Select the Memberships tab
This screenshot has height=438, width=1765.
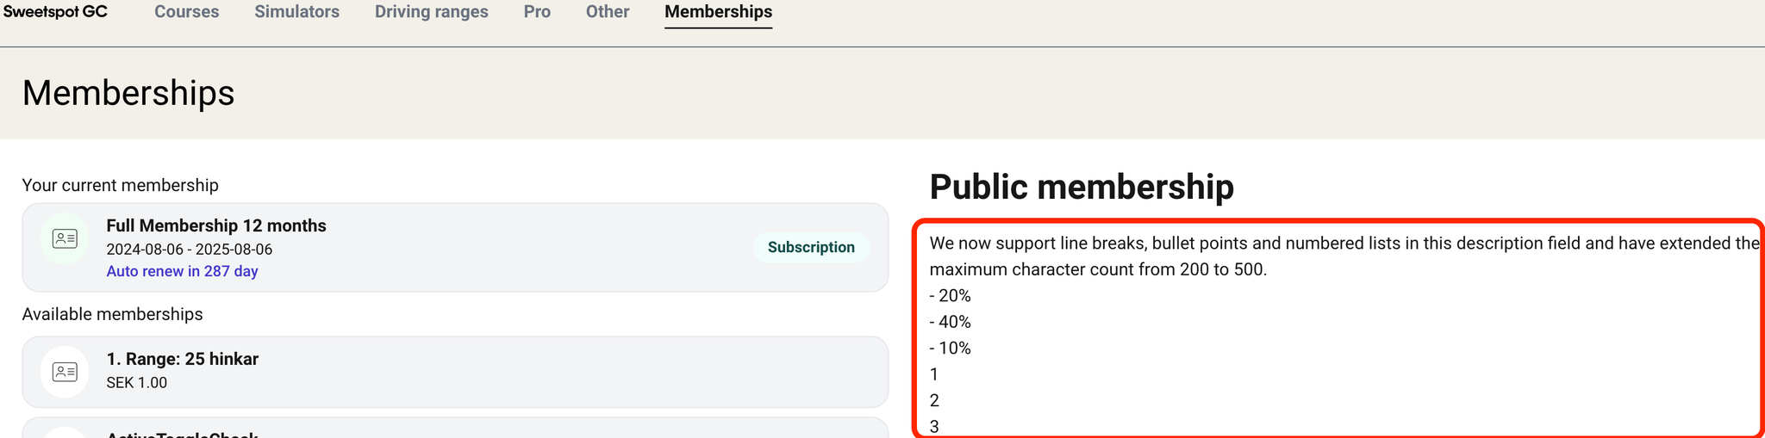click(718, 12)
